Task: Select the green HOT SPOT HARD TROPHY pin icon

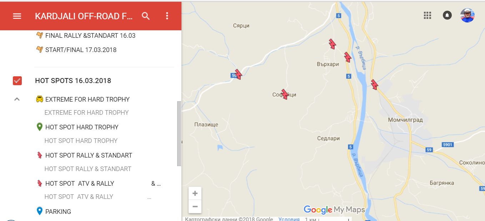Action: (39, 127)
